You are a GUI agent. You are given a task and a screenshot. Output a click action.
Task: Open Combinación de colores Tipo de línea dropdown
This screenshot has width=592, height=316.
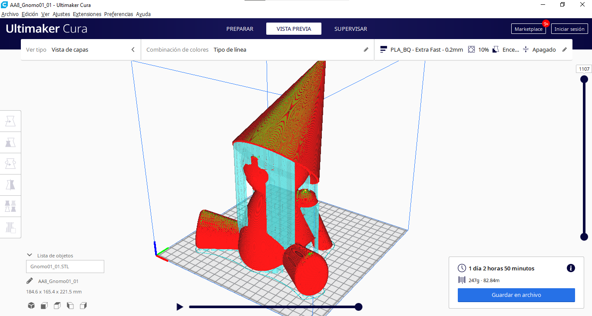[x=257, y=49]
